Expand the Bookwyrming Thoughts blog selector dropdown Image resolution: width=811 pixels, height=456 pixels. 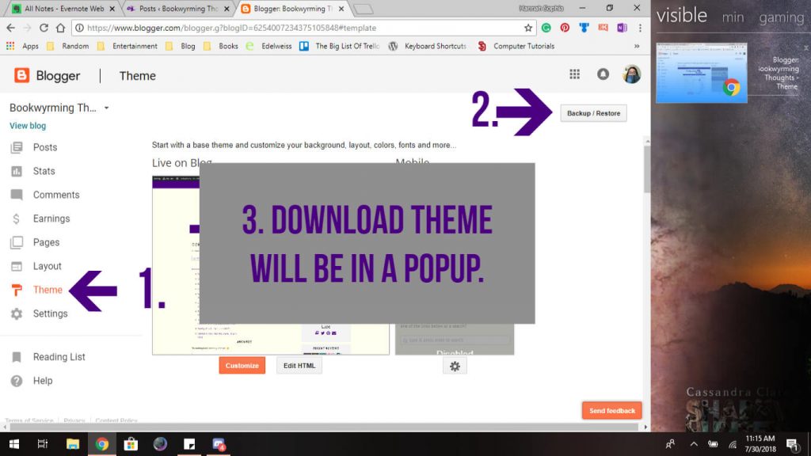pos(106,108)
